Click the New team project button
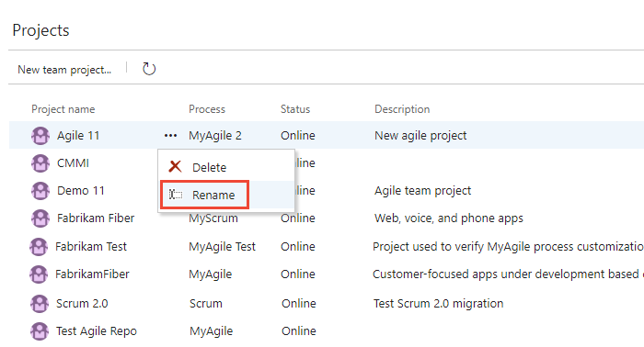 coord(64,70)
